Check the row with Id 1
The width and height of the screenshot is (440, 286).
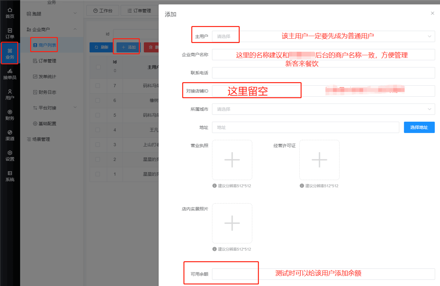[98, 174]
